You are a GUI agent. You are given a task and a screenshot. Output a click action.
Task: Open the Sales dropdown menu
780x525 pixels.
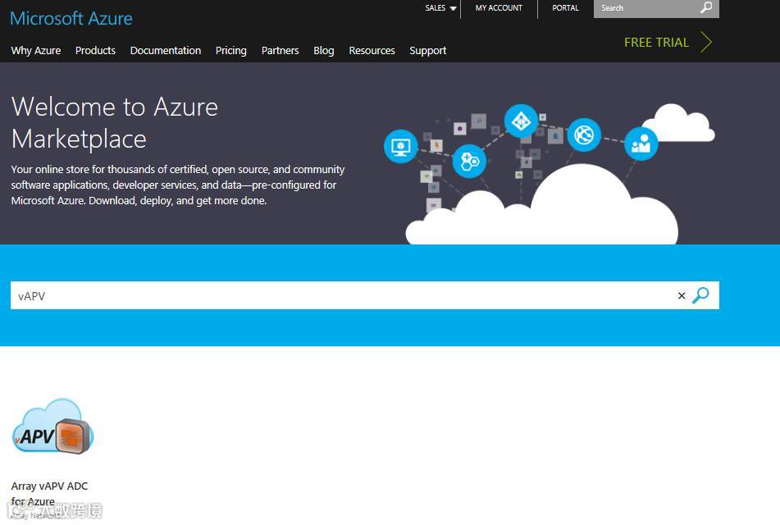click(x=440, y=8)
